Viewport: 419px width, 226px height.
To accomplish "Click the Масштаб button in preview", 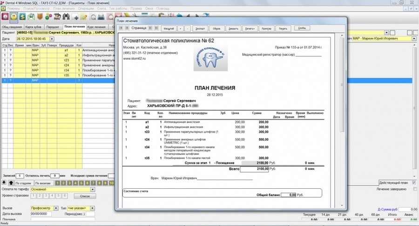I will click(x=169, y=28).
